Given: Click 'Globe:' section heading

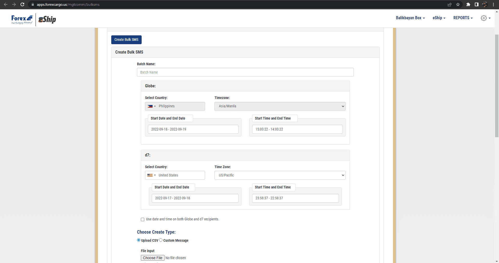Looking at the screenshot, I should 150,86.
